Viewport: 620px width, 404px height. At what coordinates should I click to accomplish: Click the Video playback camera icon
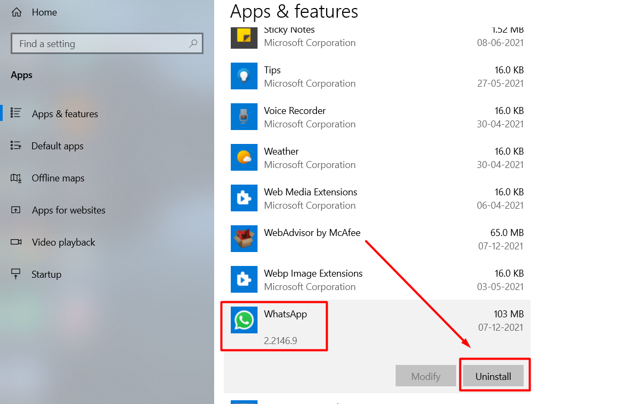coord(16,242)
